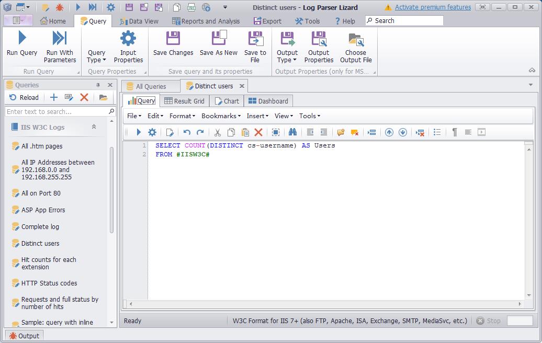Open the Bookmarks menu dropdown
Screen dimensions: 542x343
click(221, 116)
